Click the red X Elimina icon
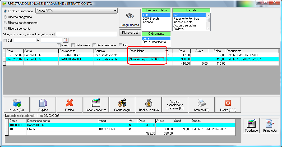Image resolution: width=282 pixels, height=147 pixels. pos(70,103)
